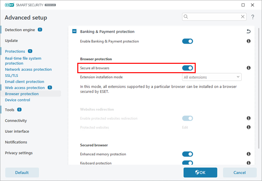Screen dimensions: 262x181
Task: Click info icon beside Secure all browsers
Action: point(248,68)
